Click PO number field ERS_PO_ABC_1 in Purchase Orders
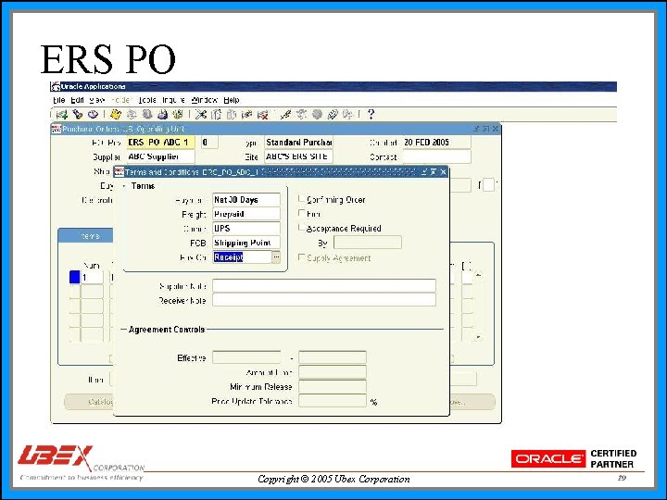667x500 pixels. 161,142
